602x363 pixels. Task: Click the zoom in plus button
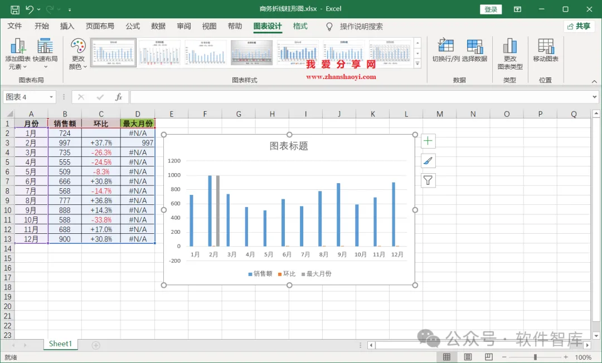coord(566,357)
